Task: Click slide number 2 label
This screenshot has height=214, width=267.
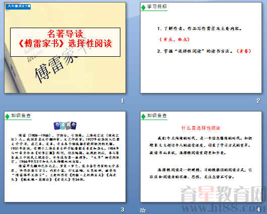Action: click(258, 100)
